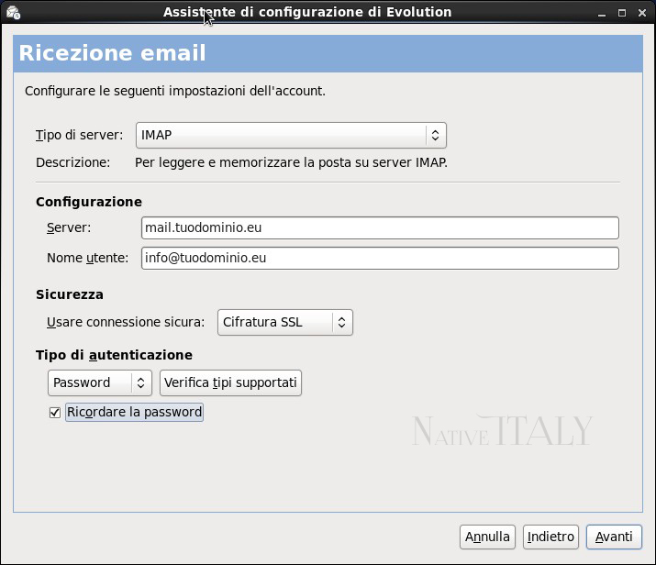Go back with the Indietro button

coord(550,537)
